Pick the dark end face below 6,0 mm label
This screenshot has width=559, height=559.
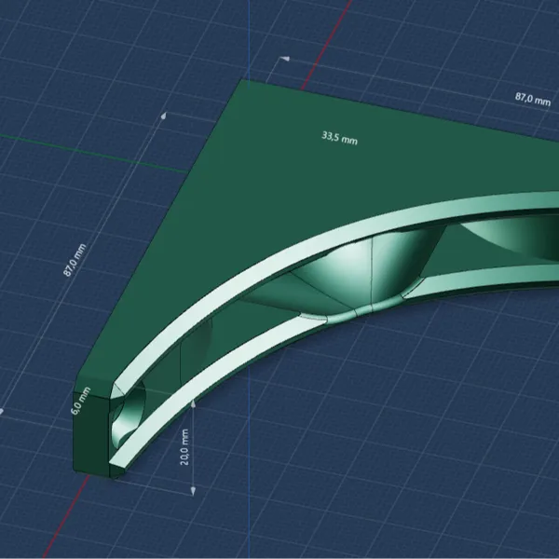tap(91, 435)
